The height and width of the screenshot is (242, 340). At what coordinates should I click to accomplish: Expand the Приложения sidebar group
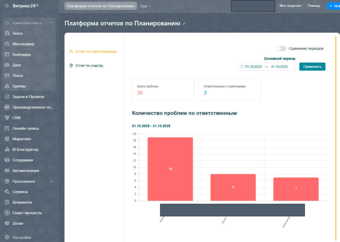51,181
